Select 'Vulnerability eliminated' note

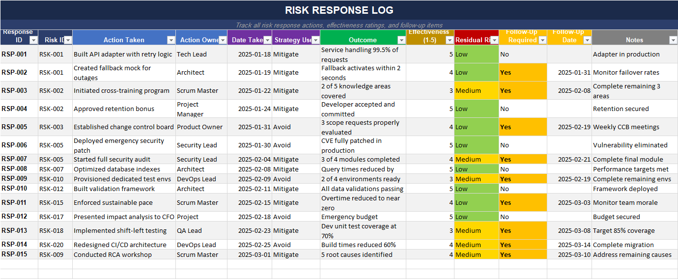[x=634, y=145]
